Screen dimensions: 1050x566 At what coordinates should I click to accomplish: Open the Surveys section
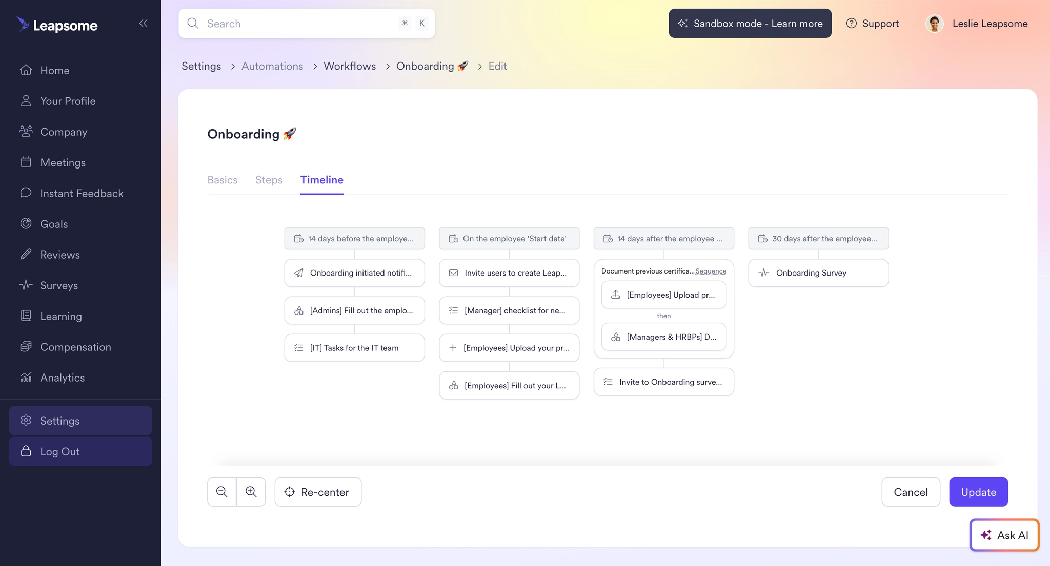pyautogui.click(x=59, y=285)
